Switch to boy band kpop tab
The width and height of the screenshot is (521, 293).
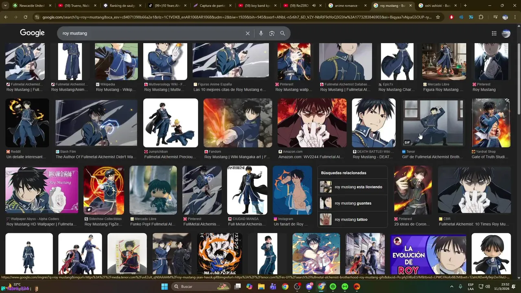coord(258,6)
